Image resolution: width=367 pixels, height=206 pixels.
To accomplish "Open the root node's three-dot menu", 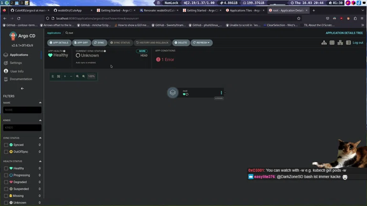I will pos(221,93).
